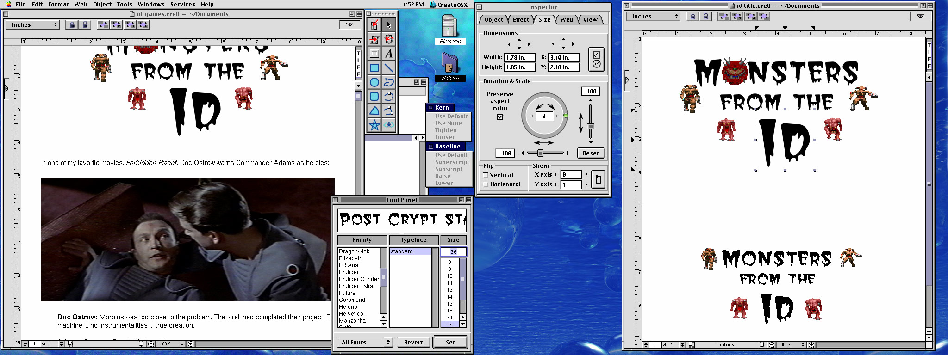The image size is (948, 355).
Task: Select the skew tool with red arrow
Action: pyautogui.click(x=374, y=39)
